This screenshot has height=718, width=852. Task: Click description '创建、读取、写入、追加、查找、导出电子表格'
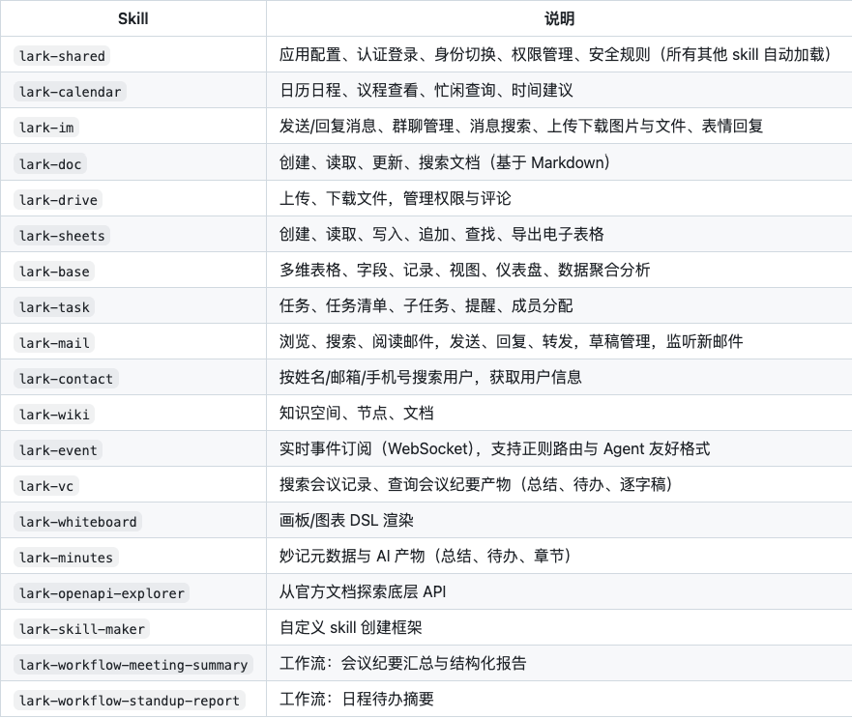point(442,234)
